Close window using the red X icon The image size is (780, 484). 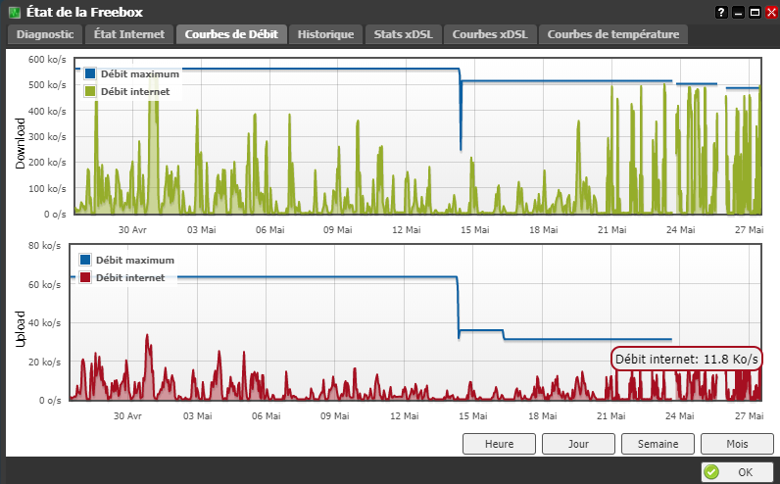click(x=771, y=13)
